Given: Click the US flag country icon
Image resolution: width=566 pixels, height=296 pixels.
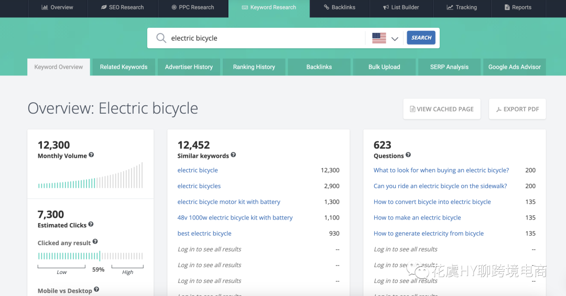Looking at the screenshot, I should coord(379,38).
